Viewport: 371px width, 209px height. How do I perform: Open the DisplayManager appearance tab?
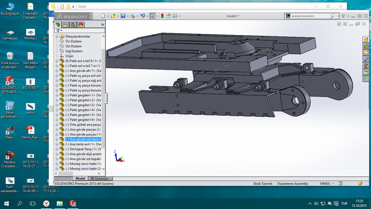click(x=81, y=25)
